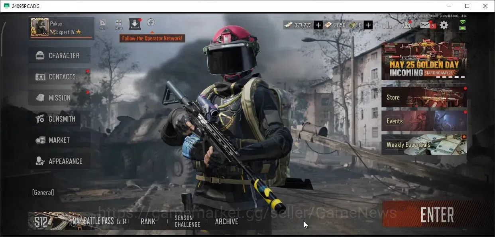Click the player avatar portrait
Screen dimensions: 495x237
[39, 27]
